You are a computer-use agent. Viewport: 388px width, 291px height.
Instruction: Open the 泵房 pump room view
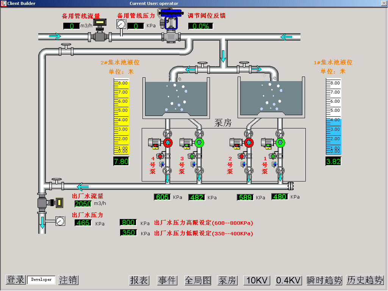(x=227, y=280)
